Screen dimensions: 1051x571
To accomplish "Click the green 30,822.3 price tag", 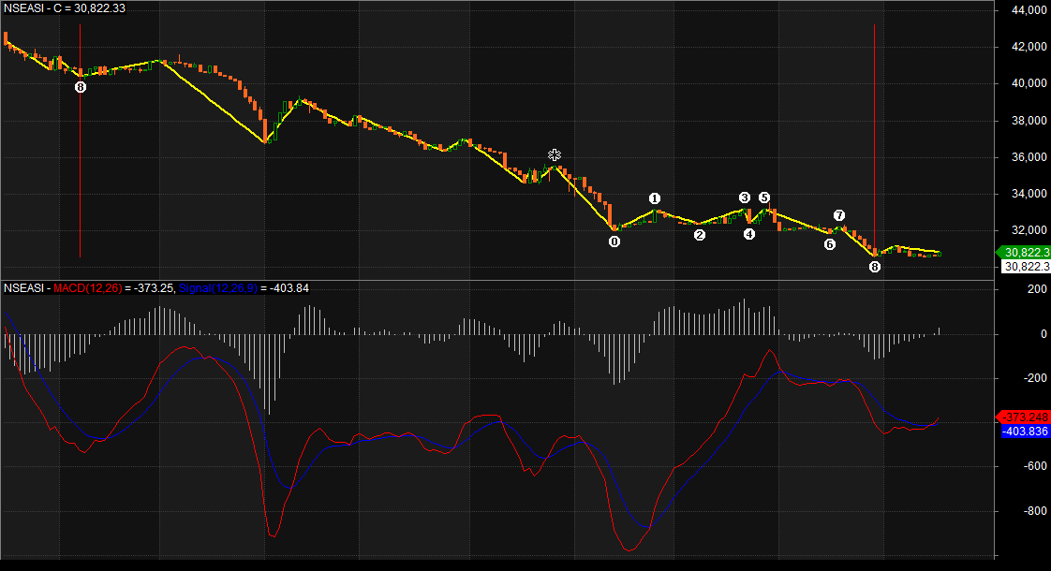I will [1024, 253].
